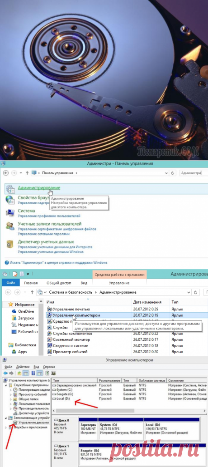This screenshot has width=208, height=467.
Task: Open Избранное in the navigation pane
Action: coord(24,305)
